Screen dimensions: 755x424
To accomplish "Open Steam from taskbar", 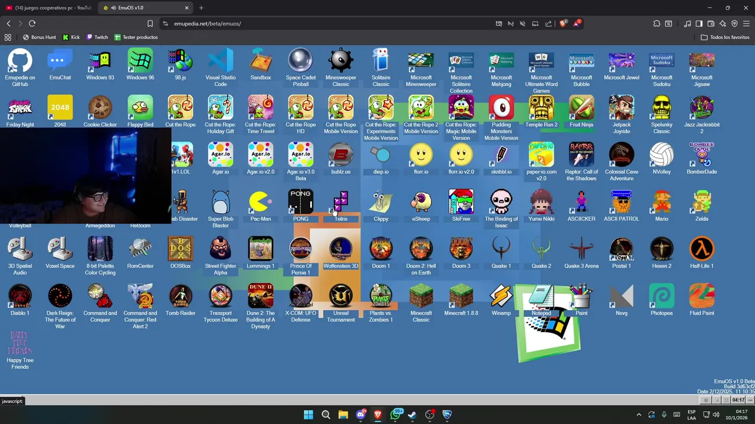I will click(x=412, y=415).
